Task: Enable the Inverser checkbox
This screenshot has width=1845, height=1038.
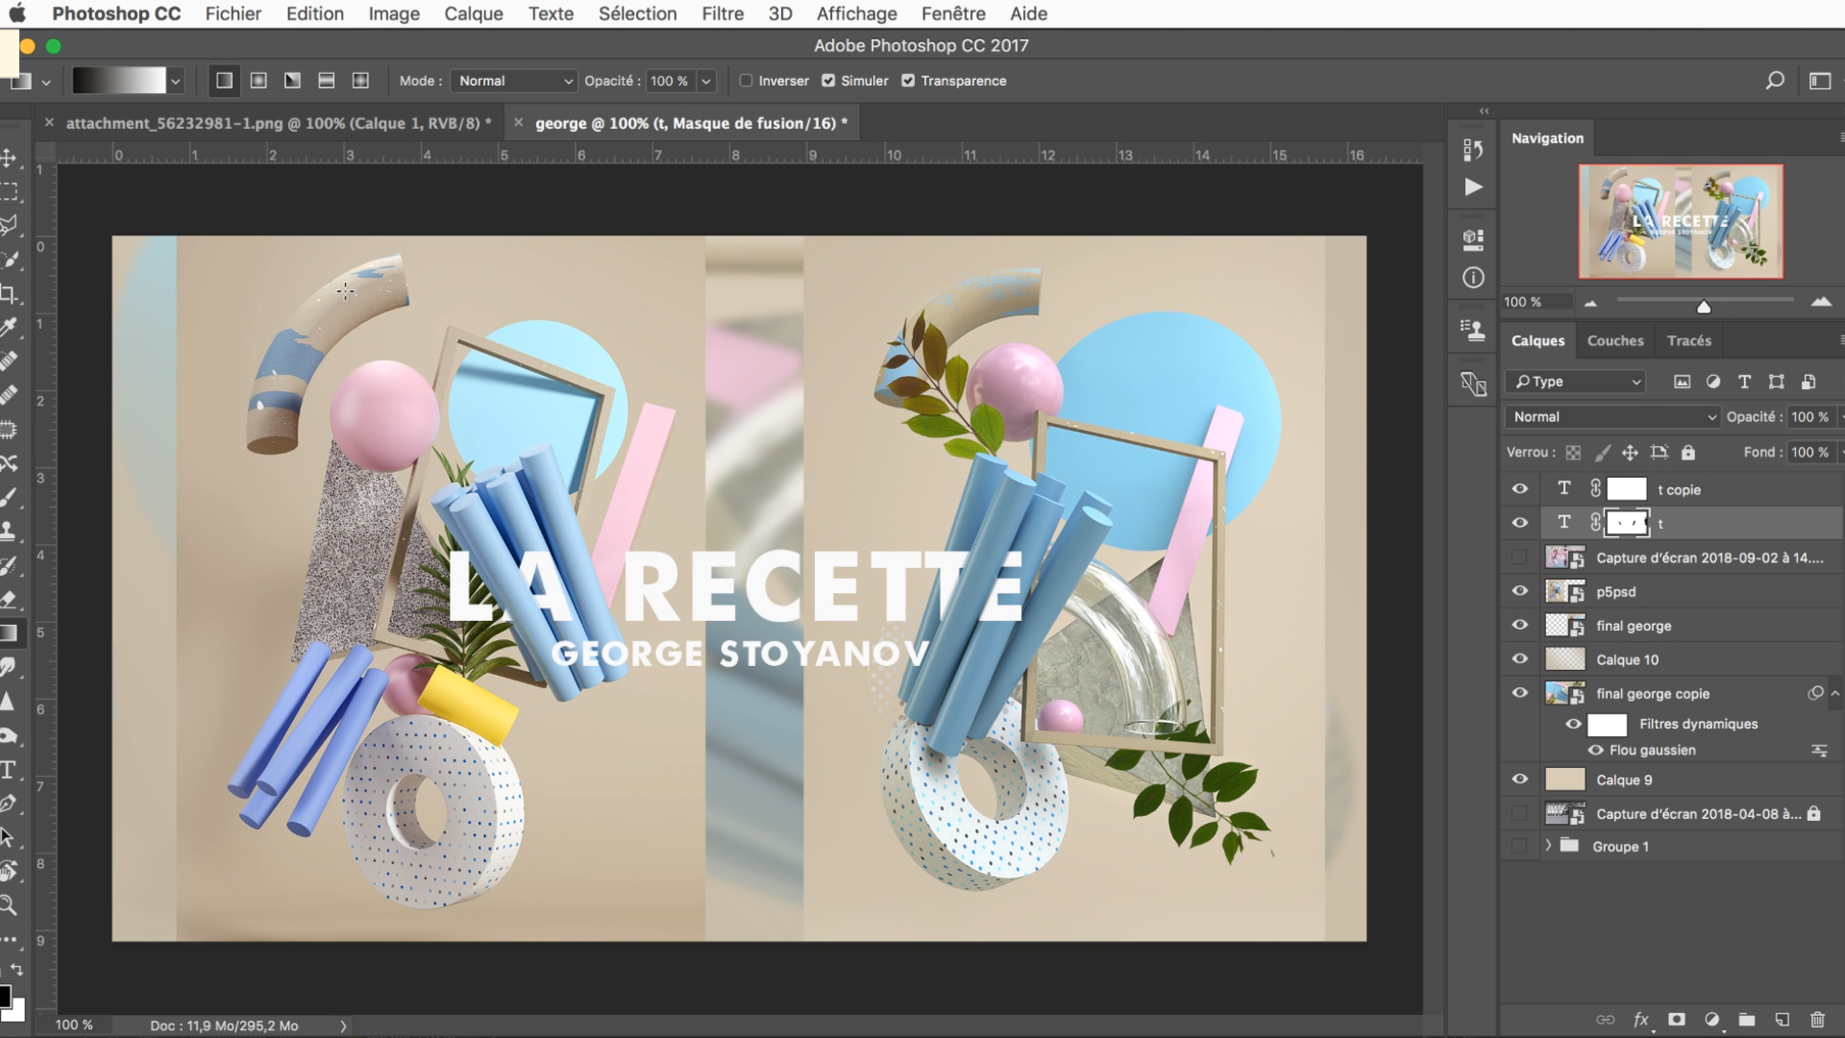Action: tap(746, 81)
